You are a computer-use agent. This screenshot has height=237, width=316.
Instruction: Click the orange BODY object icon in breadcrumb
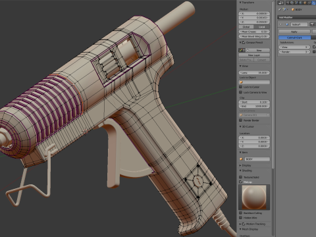293,9
